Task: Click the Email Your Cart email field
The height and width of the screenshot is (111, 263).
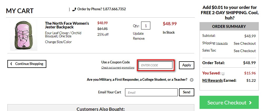Action: (x=151, y=92)
